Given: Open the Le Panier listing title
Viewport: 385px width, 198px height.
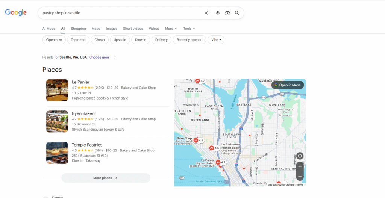Looking at the screenshot, I should click(x=80, y=82).
